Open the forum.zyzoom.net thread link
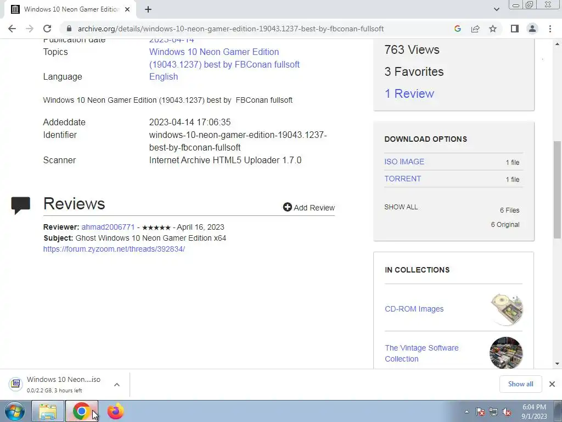Screen dimensions: 562x422 click(x=114, y=249)
